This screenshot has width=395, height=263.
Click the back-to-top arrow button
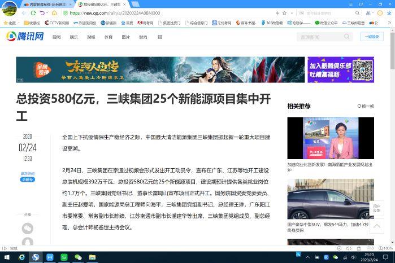376,226
